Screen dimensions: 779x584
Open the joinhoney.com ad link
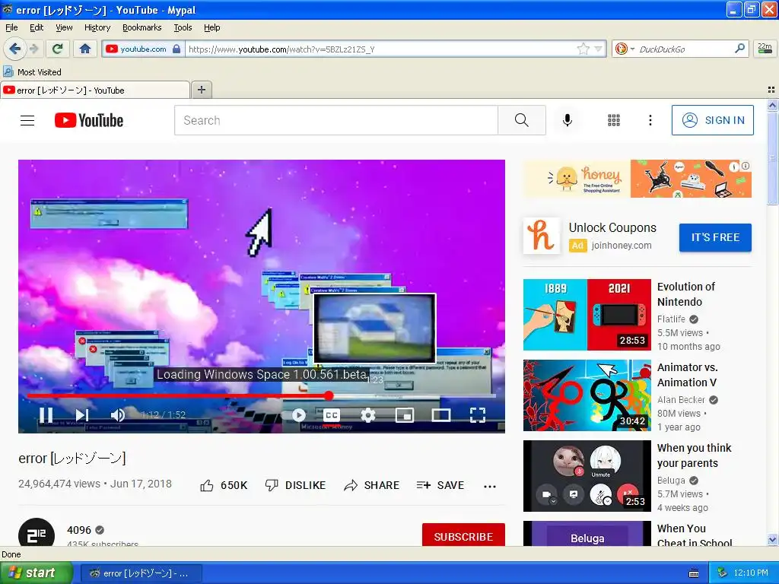point(621,246)
